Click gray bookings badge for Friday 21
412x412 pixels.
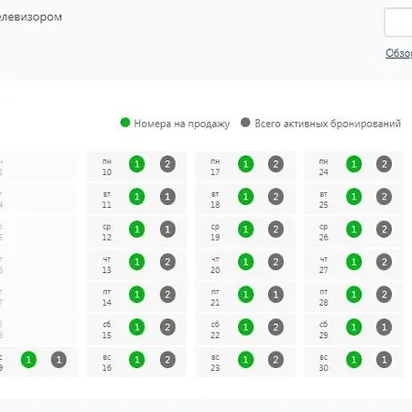click(x=276, y=295)
